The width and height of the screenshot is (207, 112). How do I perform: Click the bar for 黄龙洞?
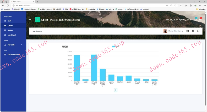(x=129, y=78)
